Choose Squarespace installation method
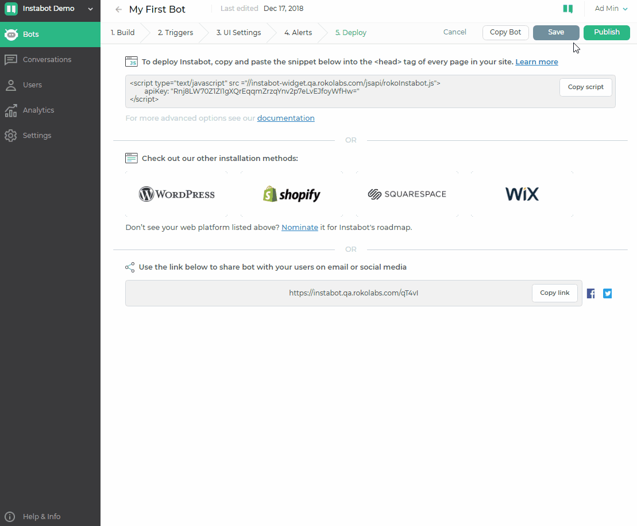This screenshot has height=526, width=637. click(407, 194)
